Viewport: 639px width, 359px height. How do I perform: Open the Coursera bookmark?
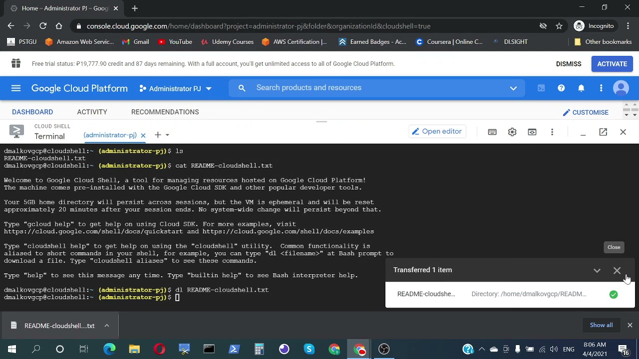click(x=449, y=42)
